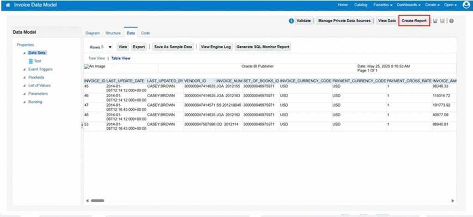Click the Save As icon in toolbar
Image resolution: width=473 pixels, height=217 pixels.
pyautogui.click(x=443, y=21)
